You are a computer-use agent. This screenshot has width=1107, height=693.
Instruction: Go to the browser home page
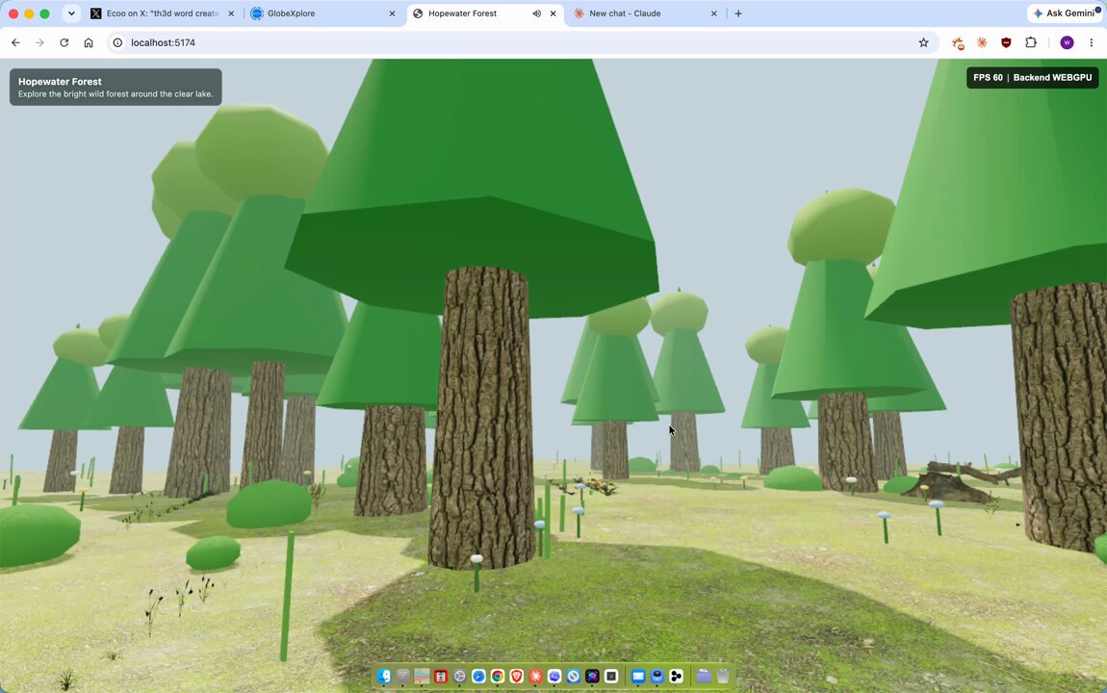pos(89,43)
